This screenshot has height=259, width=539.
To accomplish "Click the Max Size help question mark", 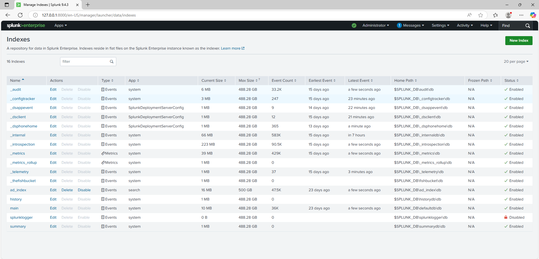I will (259, 80).
